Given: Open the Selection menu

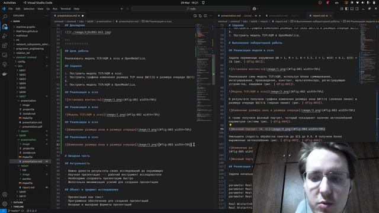Looking at the screenshot, I should click(x=29, y=9).
